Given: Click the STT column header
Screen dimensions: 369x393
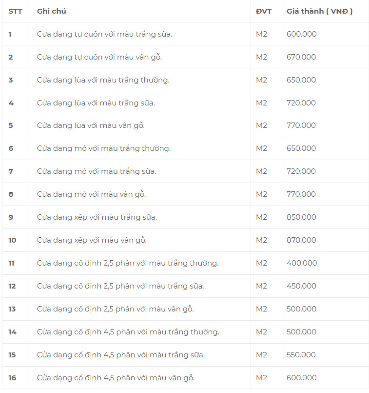Looking at the screenshot, I should coord(15,11).
